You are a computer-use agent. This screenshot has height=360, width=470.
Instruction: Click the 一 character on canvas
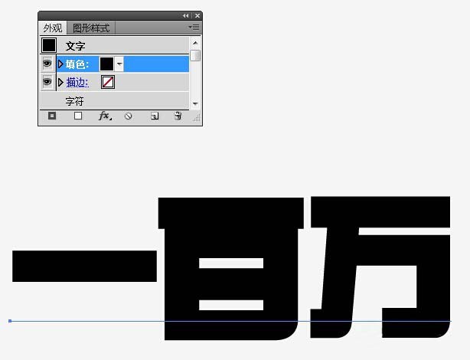tap(84, 266)
